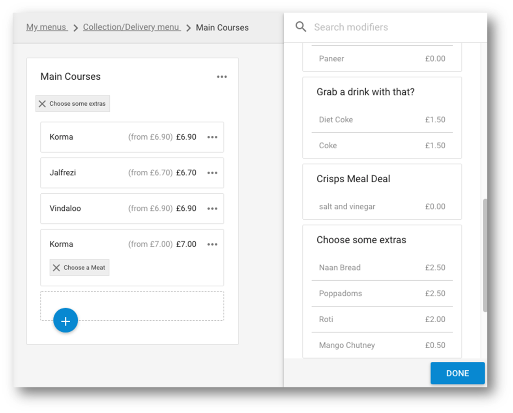Viewport: 513px width, 413px height.
Task: Open options for the £6.90 Korma item
Action: coord(212,137)
